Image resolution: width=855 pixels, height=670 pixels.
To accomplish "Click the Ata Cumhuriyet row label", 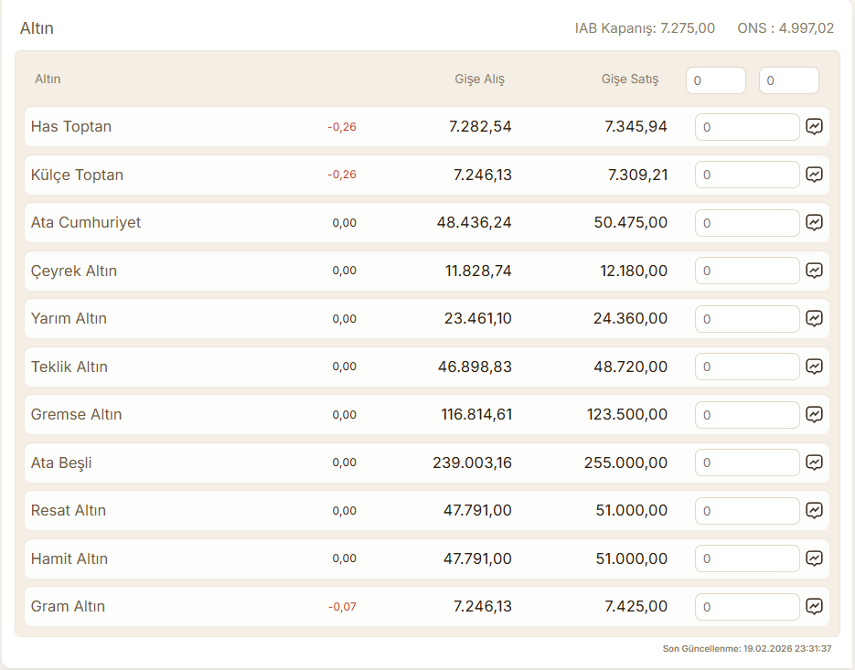I will (x=86, y=222).
